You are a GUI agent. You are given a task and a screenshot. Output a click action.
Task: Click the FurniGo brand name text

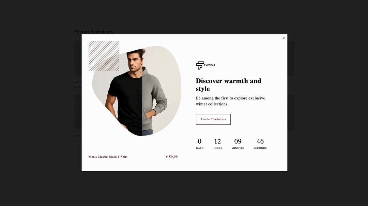[210, 65]
